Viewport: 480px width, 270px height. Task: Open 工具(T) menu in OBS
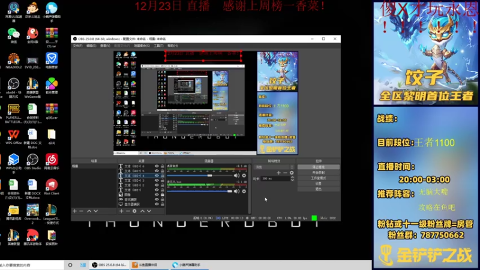(x=158, y=46)
